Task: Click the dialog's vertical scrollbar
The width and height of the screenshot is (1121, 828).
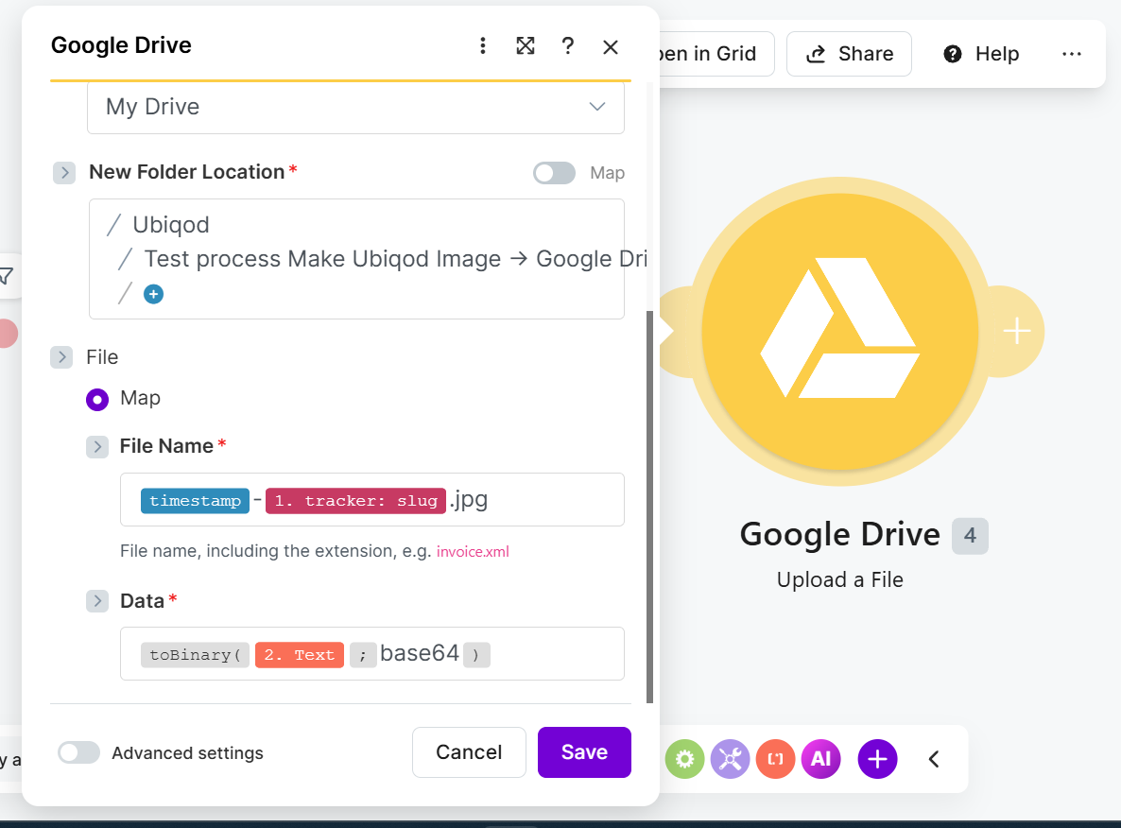Action: coord(650,507)
